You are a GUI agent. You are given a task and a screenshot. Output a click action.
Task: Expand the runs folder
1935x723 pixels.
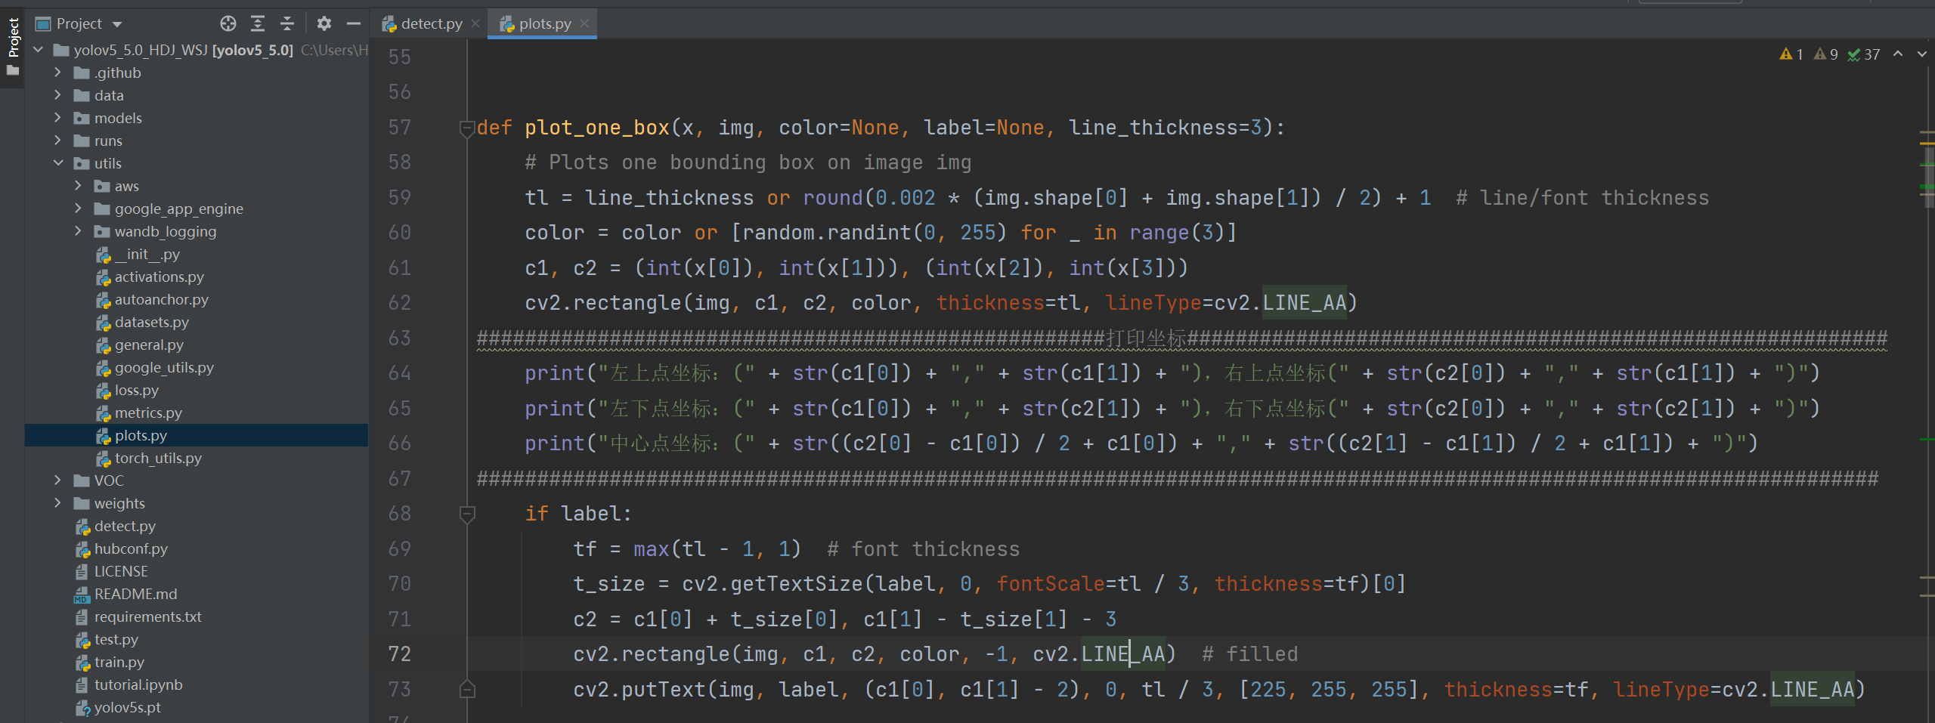coord(58,141)
